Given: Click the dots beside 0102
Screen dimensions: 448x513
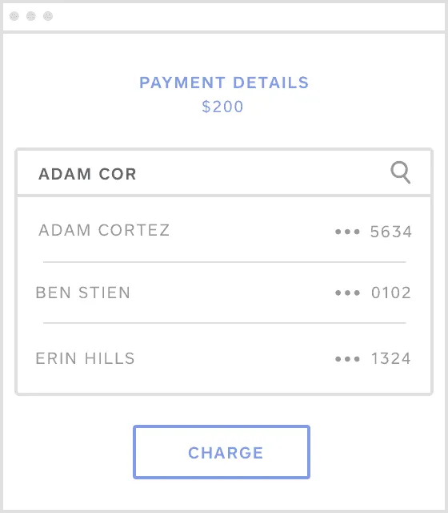Looking at the screenshot, I should tap(347, 293).
